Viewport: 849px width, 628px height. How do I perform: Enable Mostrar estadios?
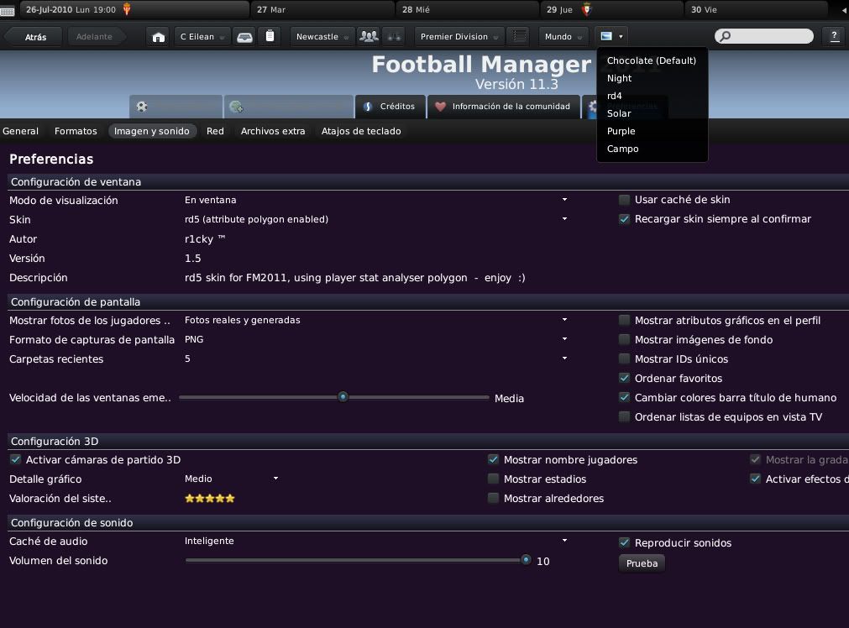493,479
